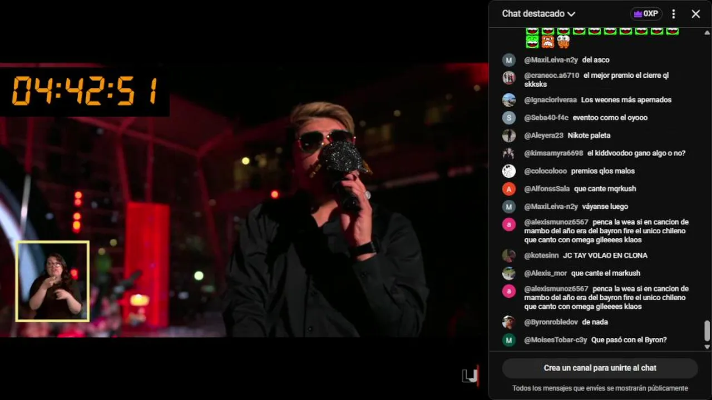Open @Aleyera23 profile avatar

509,136
